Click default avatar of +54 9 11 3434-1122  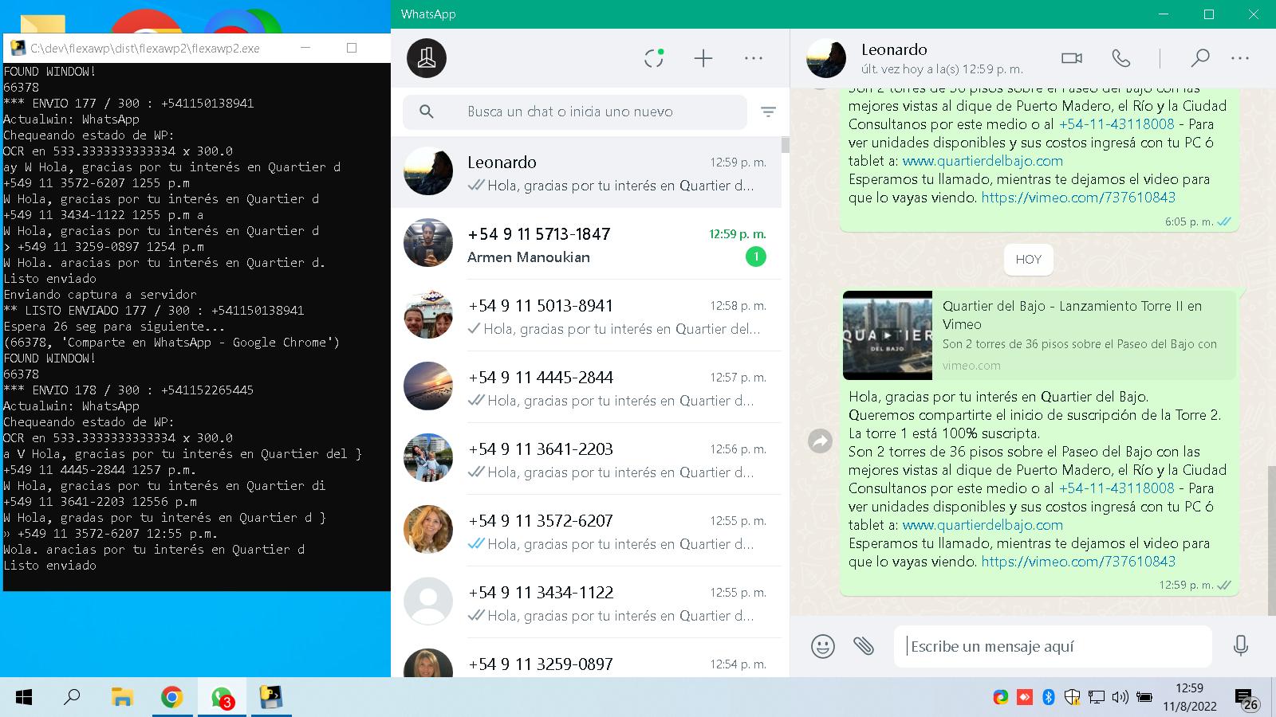coord(428,601)
